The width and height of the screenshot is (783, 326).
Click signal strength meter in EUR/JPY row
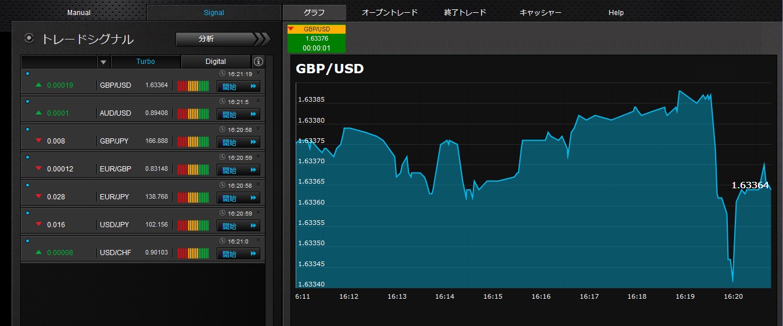193,198
